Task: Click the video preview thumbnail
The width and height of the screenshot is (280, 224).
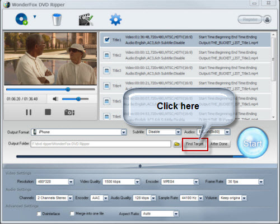Action: pyautogui.click(x=50, y=59)
